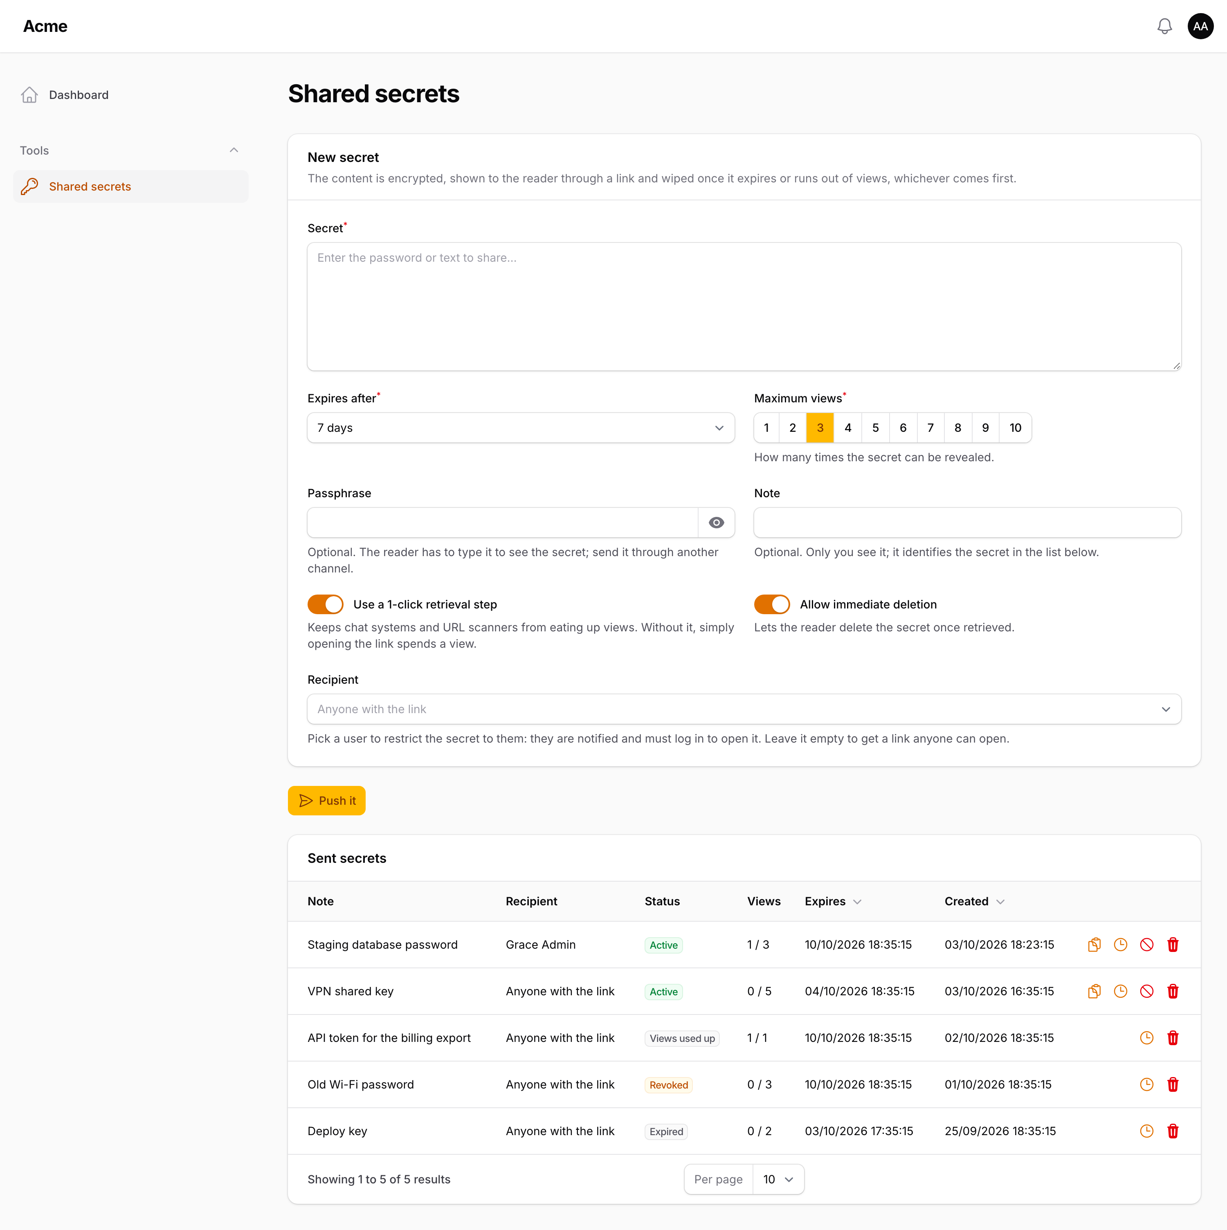Click the Shared secrets key icon
Viewport: 1227px width, 1230px height.
point(29,186)
